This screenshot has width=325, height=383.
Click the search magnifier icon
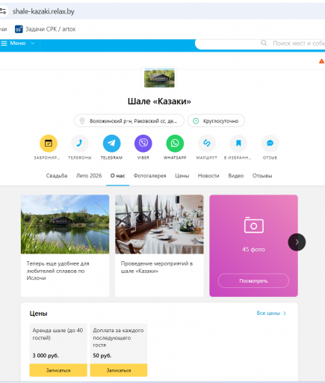coord(264,43)
